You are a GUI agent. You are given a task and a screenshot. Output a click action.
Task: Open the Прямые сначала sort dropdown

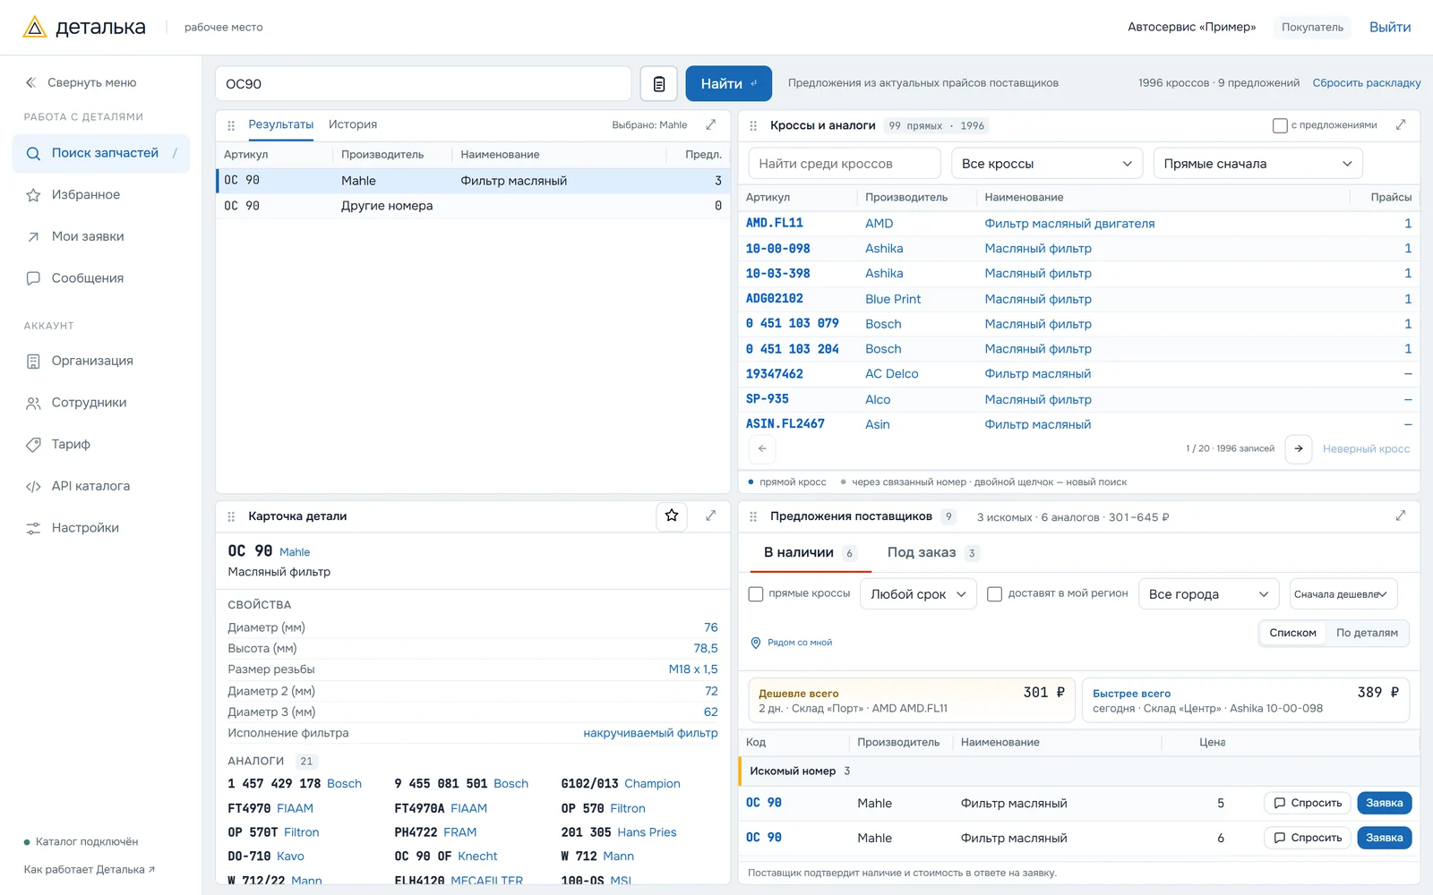(1257, 164)
